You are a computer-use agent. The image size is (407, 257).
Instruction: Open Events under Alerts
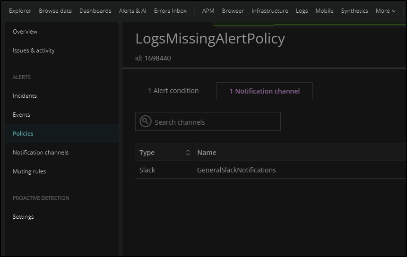tap(21, 115)
